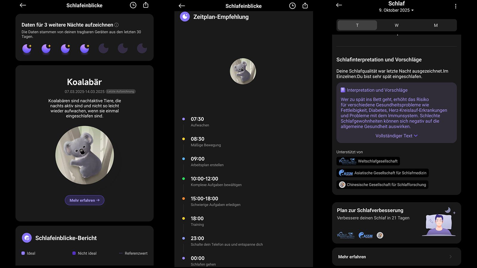Tap share icon on left Schlafeinblicke screen
477x268 pixels.
point(146,5)
